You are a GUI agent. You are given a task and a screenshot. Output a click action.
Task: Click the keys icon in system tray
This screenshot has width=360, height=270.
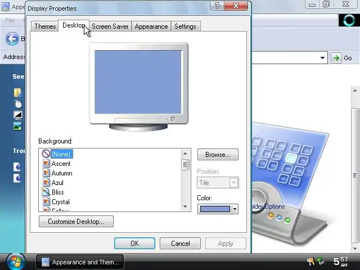point(310,261)
